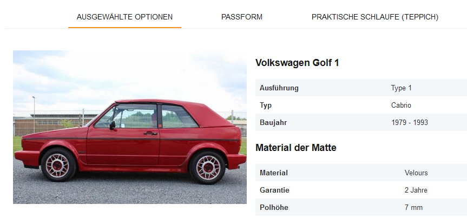467x224 pixels.
Task: Click the Material der Matte heading
Action: pos(296,147)
